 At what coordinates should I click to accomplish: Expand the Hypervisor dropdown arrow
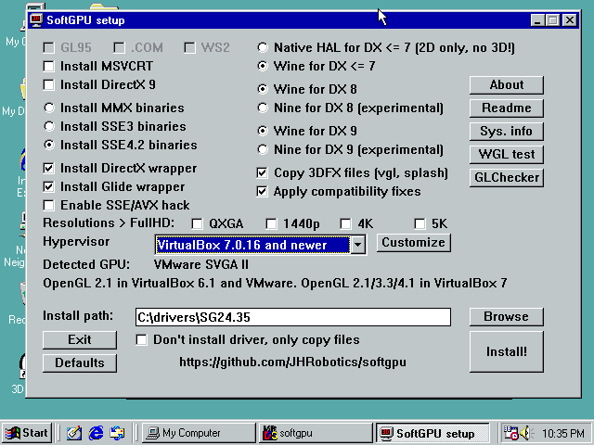(357, 245)
